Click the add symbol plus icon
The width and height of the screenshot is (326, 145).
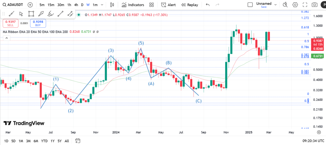pos(30,5)
